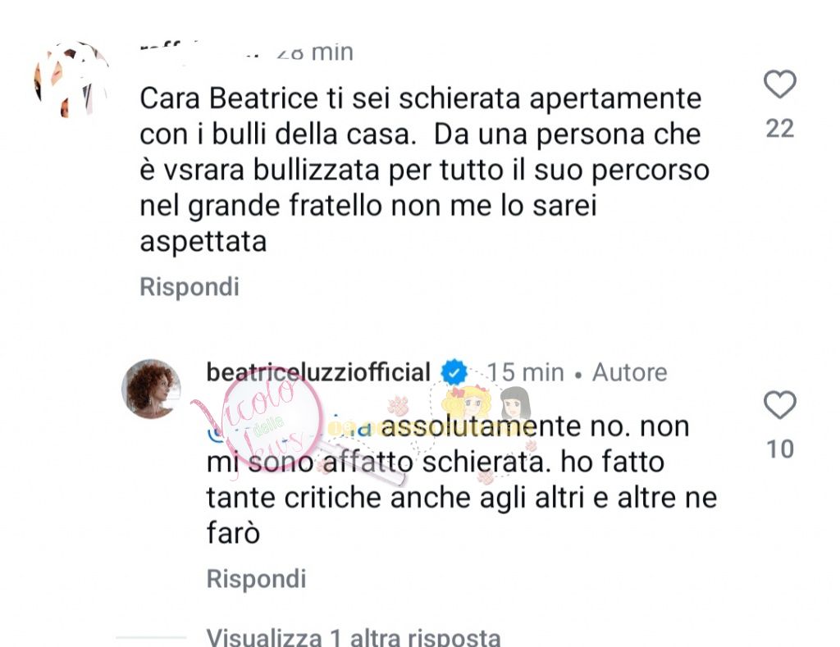Viewport: 840px width, 647px height.
Task: Click Rispondi under beatriceluzziofficial's reply
Action: 256,579
